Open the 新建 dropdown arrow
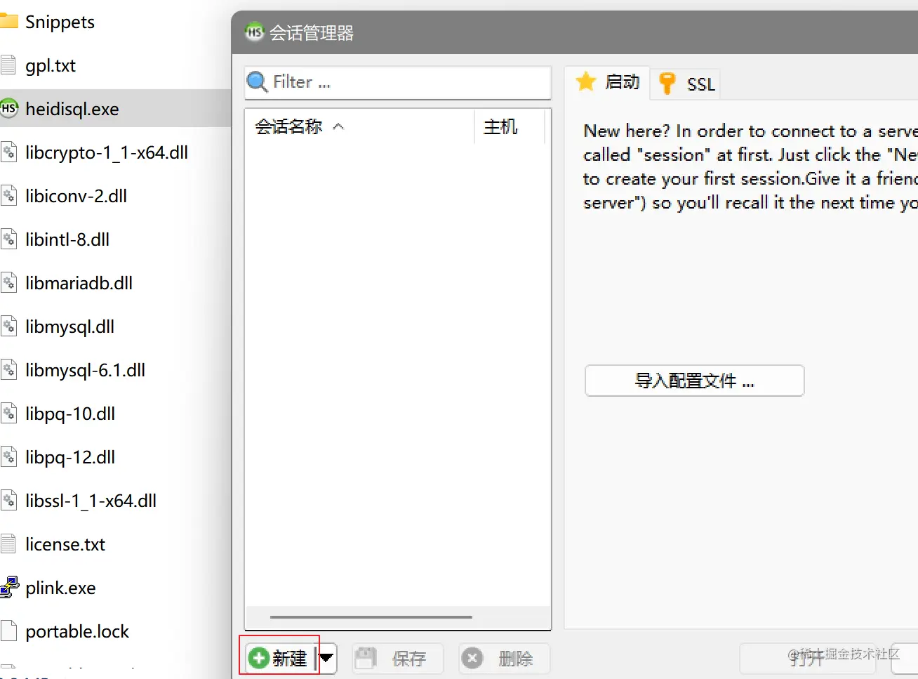 tap(326, 658)
